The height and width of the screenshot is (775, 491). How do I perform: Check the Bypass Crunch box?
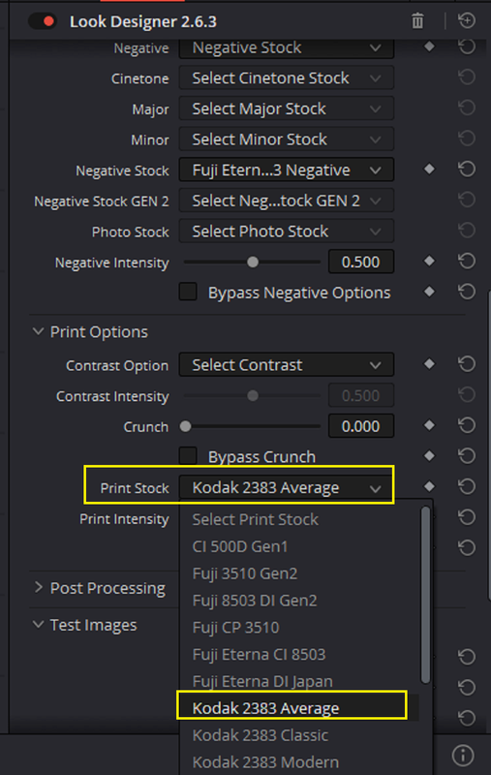188,455
